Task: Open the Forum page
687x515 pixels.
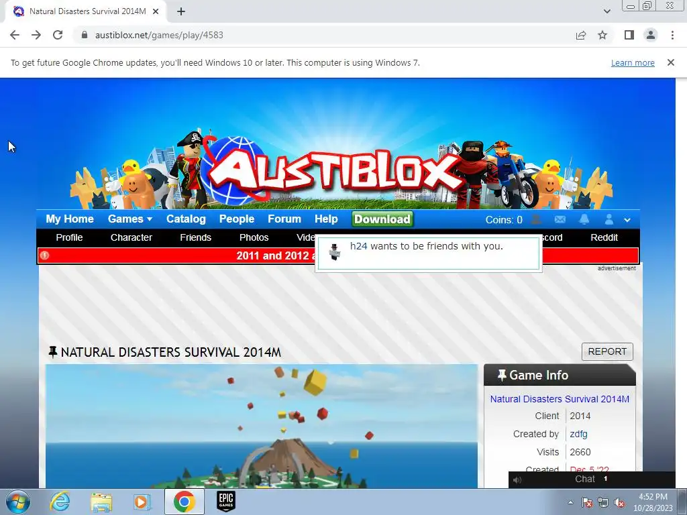Action: [284, 219]
